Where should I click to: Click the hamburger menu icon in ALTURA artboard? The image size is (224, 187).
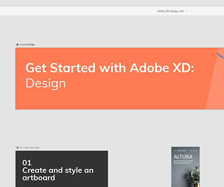pyautogui.click(x=174, y=151)
